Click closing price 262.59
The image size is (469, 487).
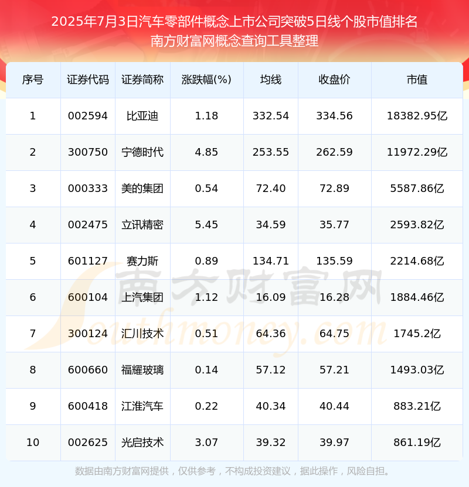click(334, 152)
